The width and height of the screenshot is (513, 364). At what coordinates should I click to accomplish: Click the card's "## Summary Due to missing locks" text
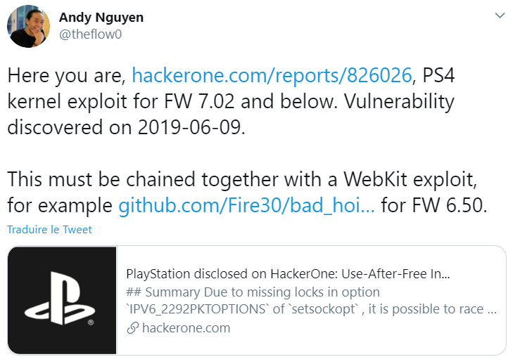click(253, 292)
